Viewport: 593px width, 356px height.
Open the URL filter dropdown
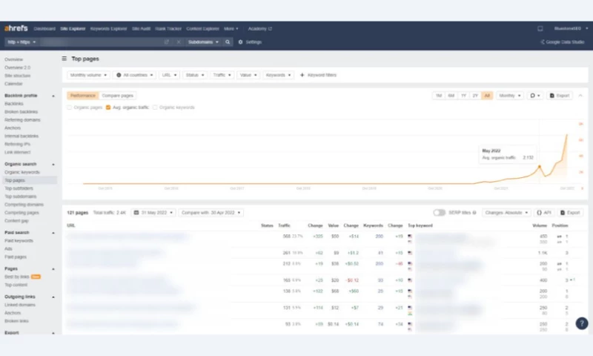pyautogui.click(x=169, y=75)
